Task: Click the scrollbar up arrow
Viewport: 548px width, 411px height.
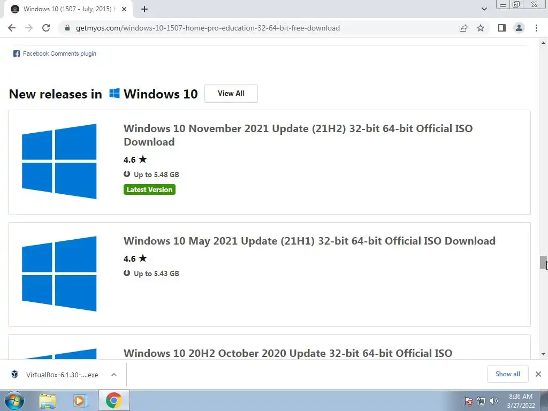Action: coord(543,43)
